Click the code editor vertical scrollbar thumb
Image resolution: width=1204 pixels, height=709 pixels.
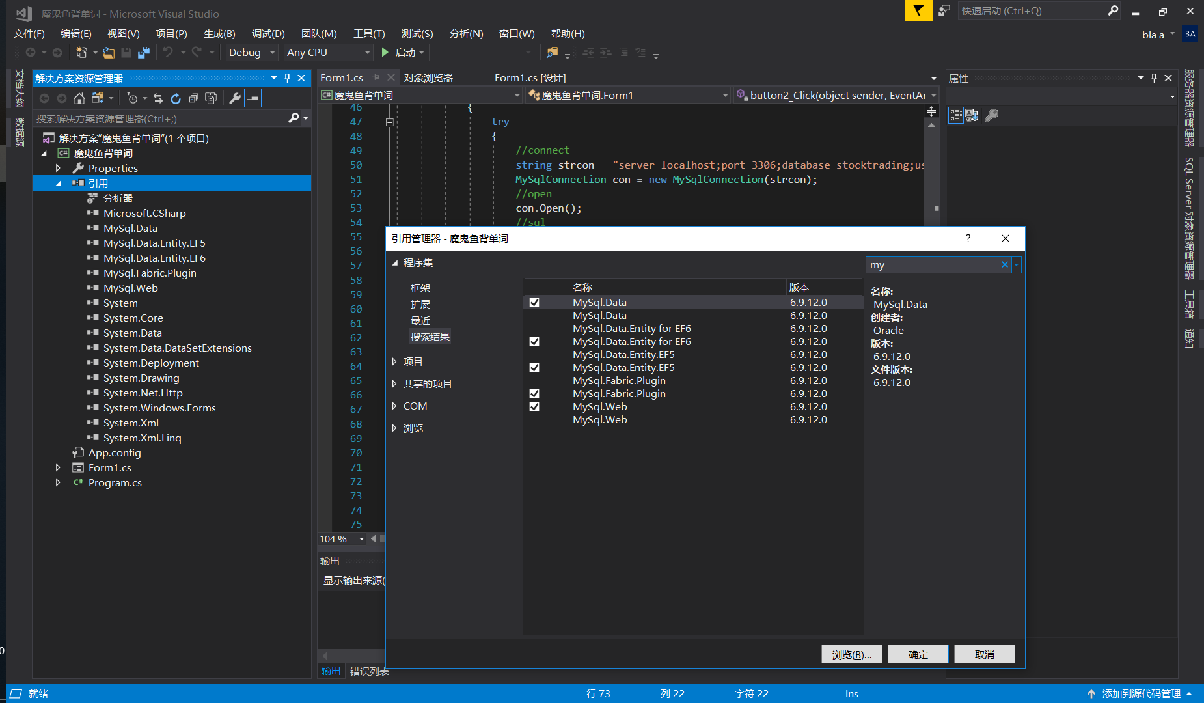point(937,208)
